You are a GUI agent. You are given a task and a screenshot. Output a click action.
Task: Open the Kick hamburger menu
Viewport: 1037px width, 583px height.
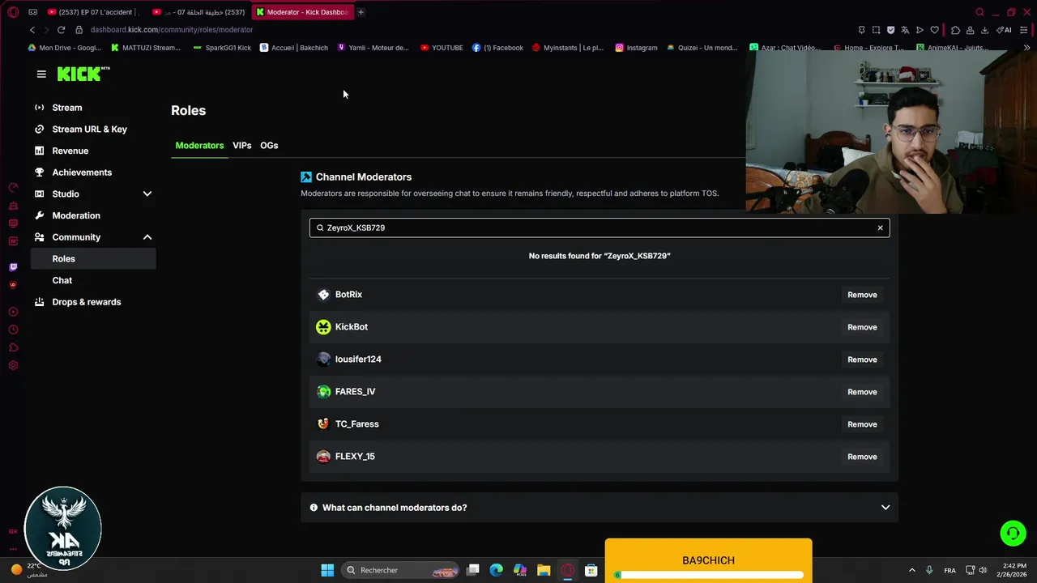pyautogui.click(x=41, y=74)
